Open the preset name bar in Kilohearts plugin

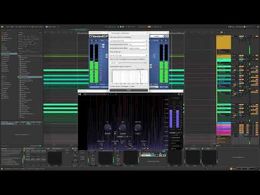(94, 94)
